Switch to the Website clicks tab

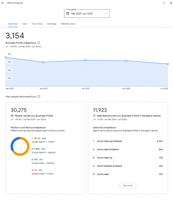click(x=68, y=24)
